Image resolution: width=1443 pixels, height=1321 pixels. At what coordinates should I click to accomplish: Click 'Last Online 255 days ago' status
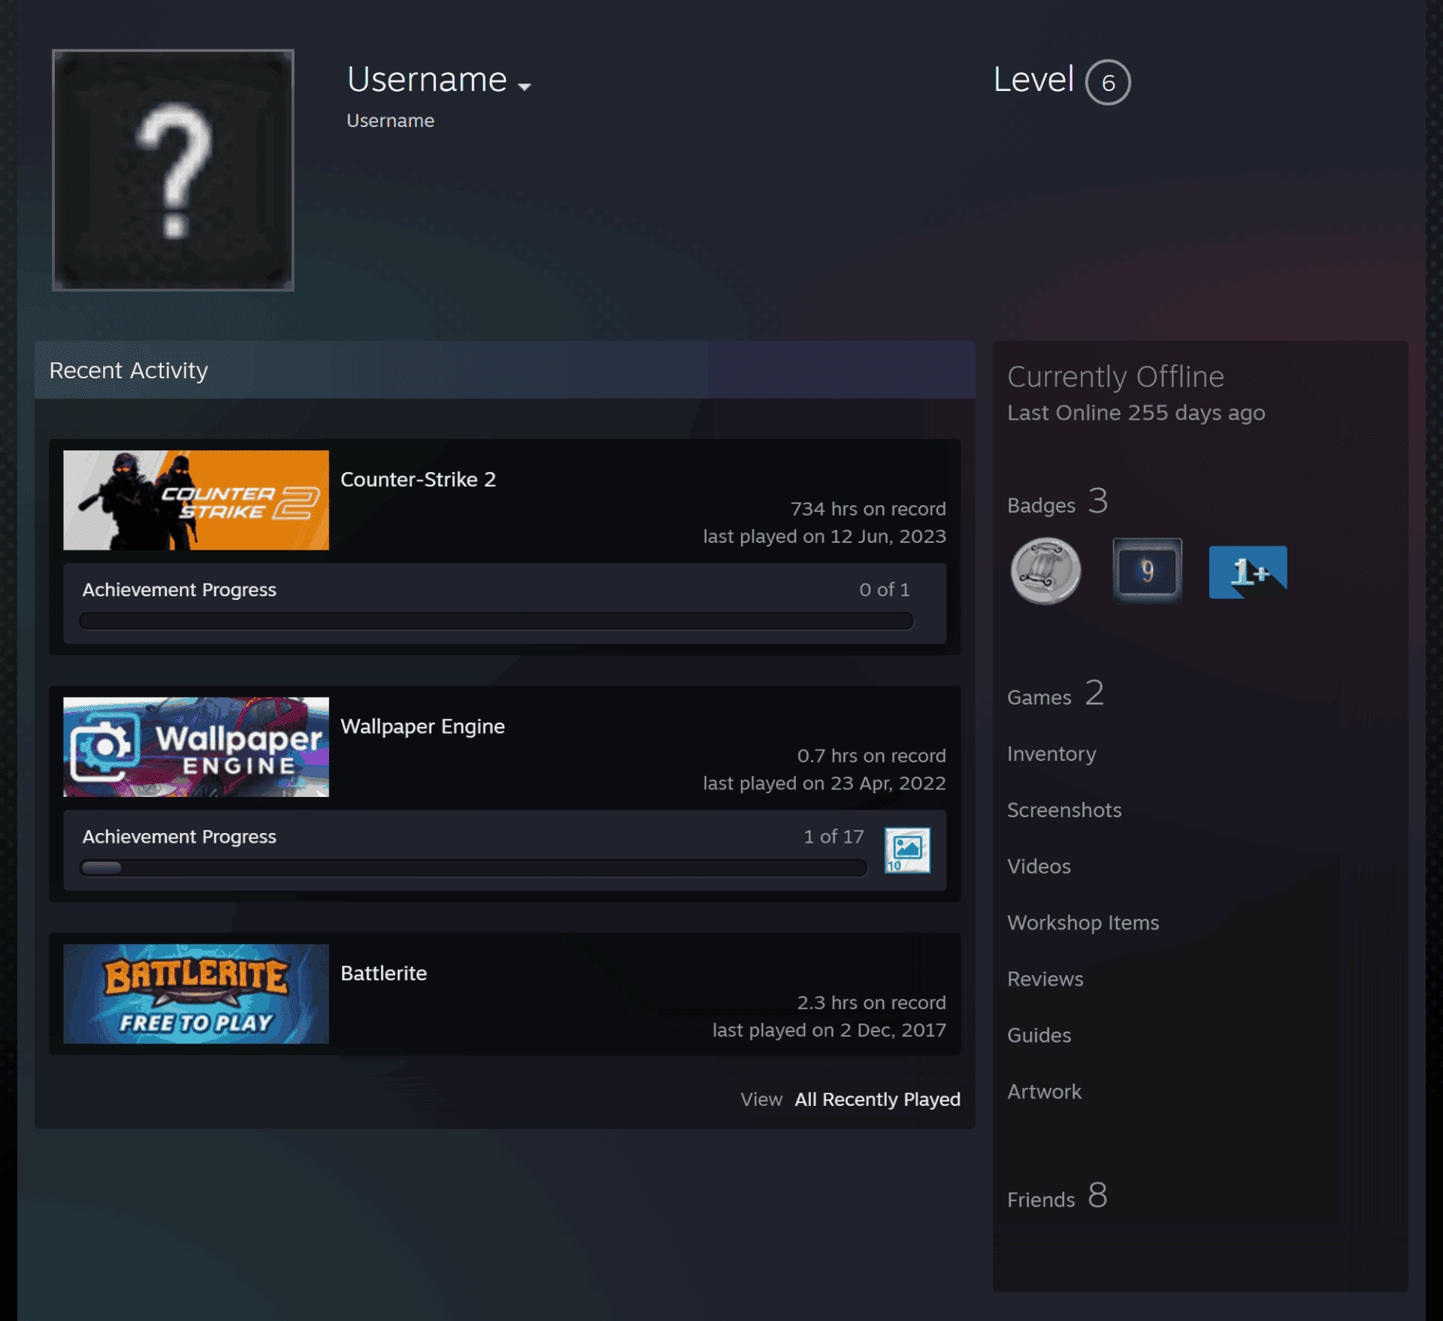(x=1136, y=413)
